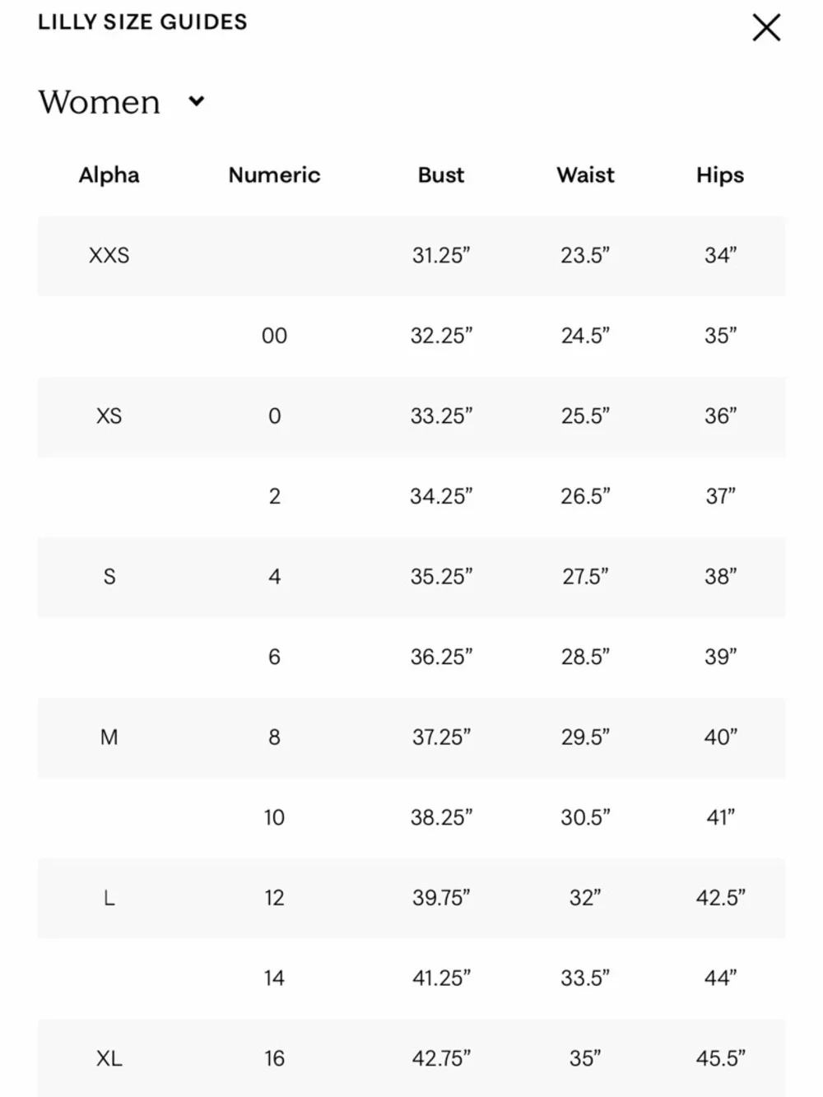Click the Women size category label
Viewport: 823px width, 1097px height.
pyautogui.click(x=100, y=102)
